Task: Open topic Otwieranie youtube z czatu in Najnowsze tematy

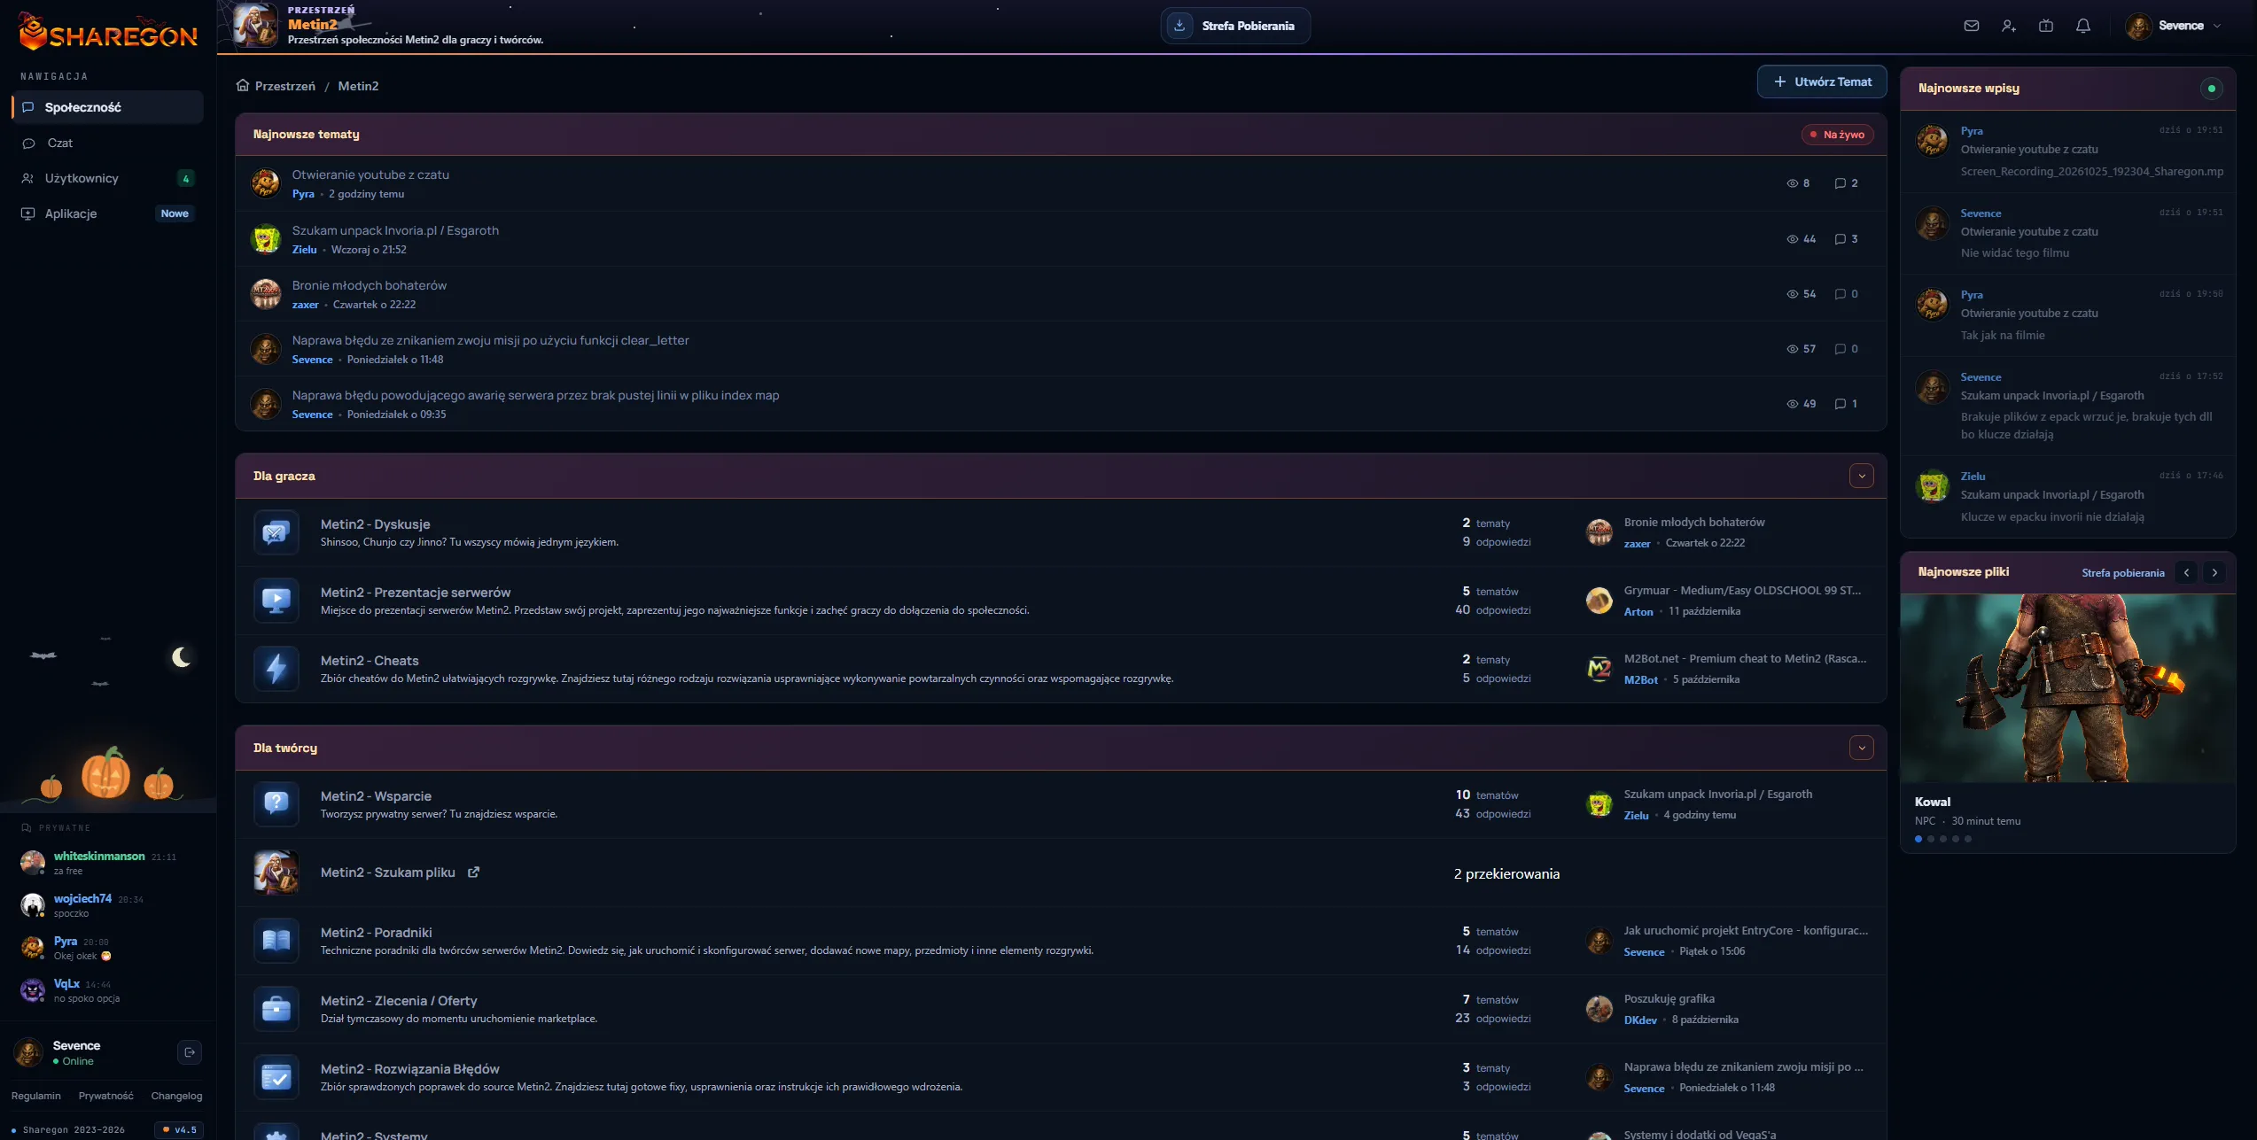Action: tap(370, 174)
